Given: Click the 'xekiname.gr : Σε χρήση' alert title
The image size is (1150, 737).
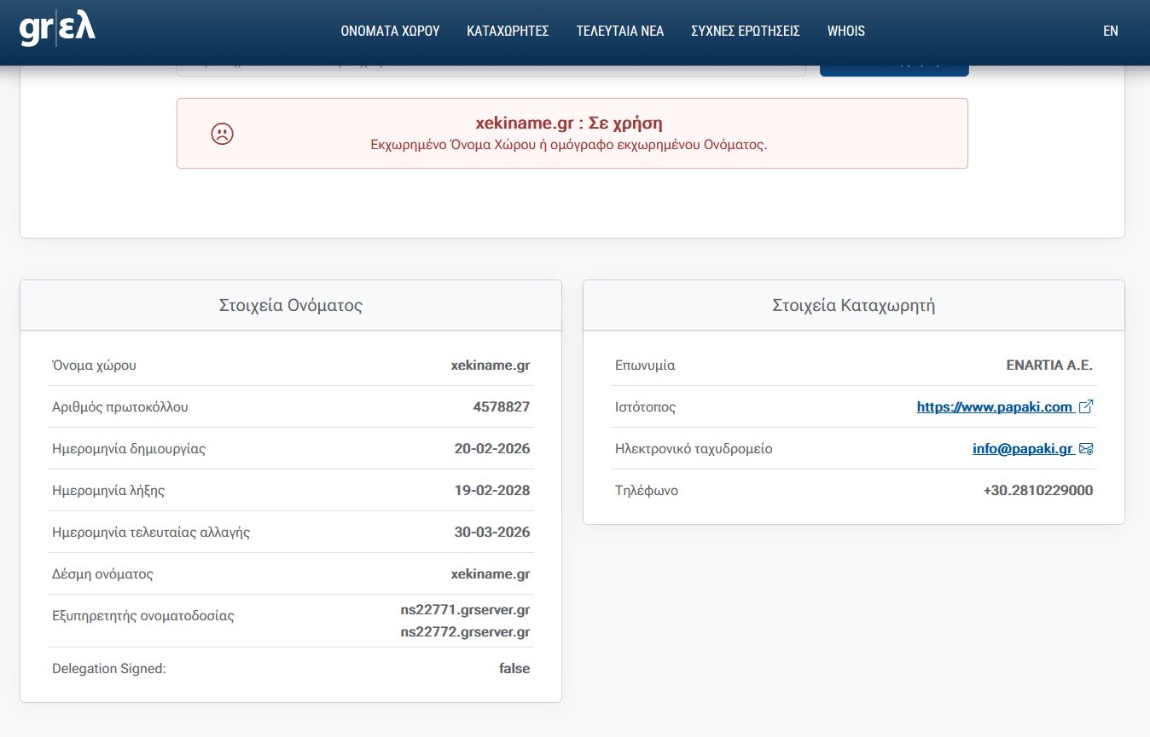Looking at the screenshot, I should [568, 123].
